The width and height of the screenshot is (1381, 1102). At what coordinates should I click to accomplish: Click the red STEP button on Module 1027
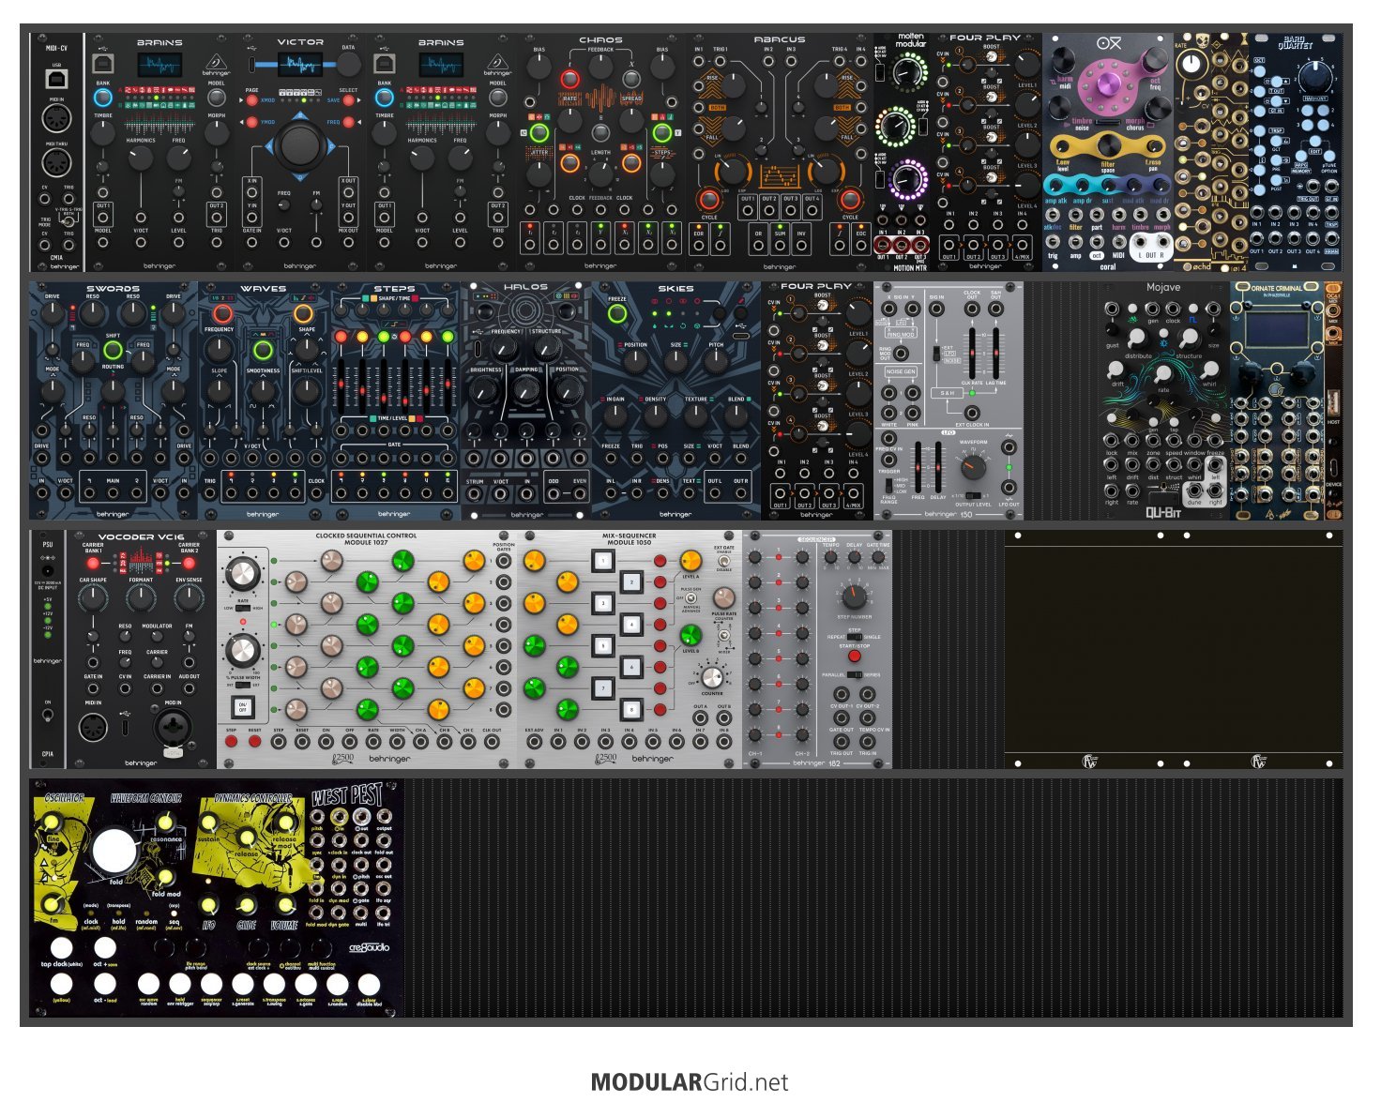(x=232, y=742)
